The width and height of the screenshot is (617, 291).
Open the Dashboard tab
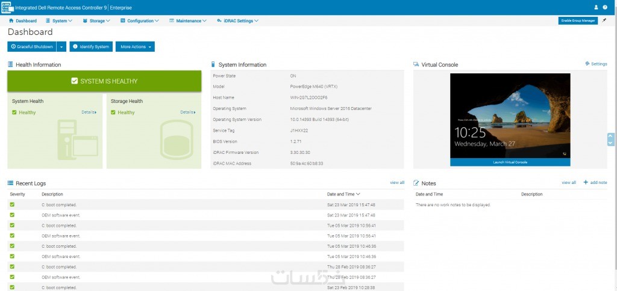click(x=22, y=21)
